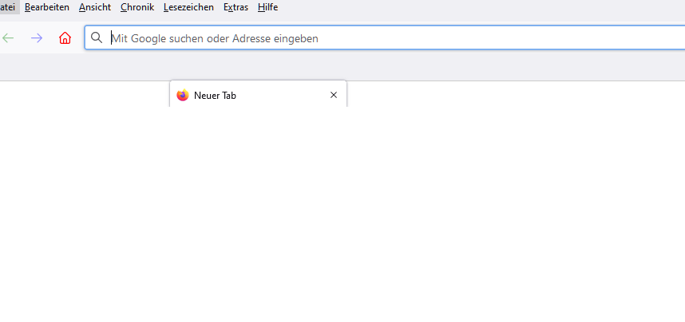
Task: Open the start page via home icon
Action: point(65,38)
